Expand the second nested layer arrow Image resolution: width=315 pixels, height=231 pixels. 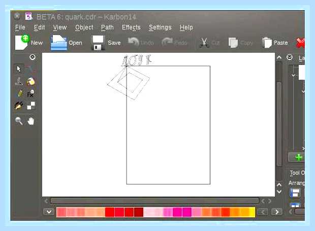point(303,91)
